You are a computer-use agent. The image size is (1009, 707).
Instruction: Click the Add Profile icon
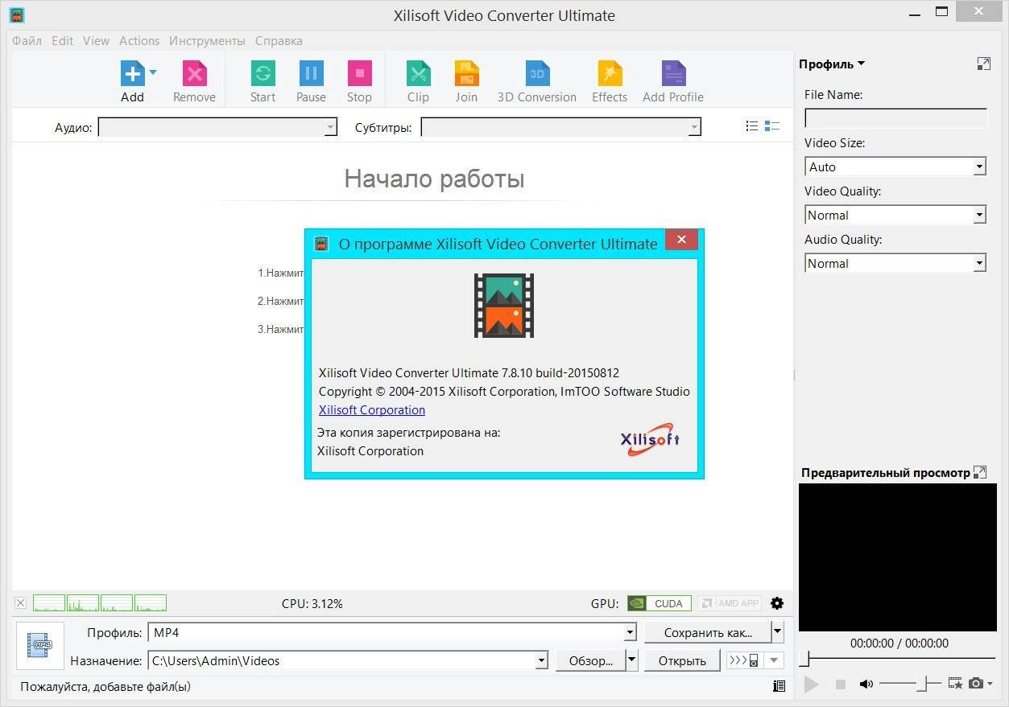point(673,74)
